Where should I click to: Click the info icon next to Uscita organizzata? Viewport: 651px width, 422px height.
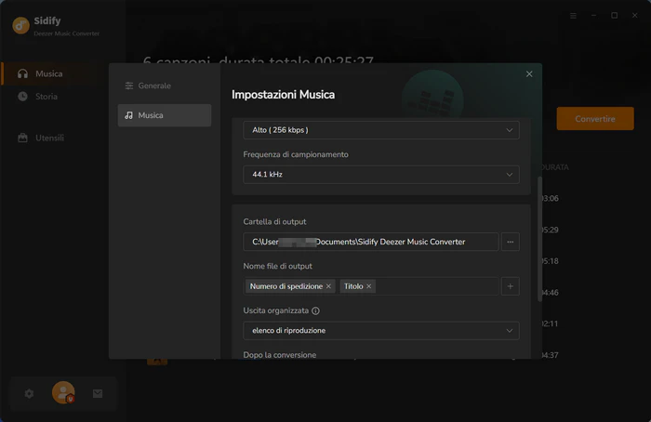[315, 310]
